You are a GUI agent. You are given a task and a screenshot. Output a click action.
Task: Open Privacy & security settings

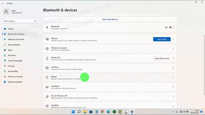pos(20,77)
